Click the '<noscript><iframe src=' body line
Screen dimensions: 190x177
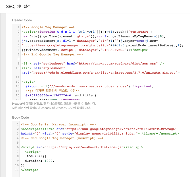99,129
